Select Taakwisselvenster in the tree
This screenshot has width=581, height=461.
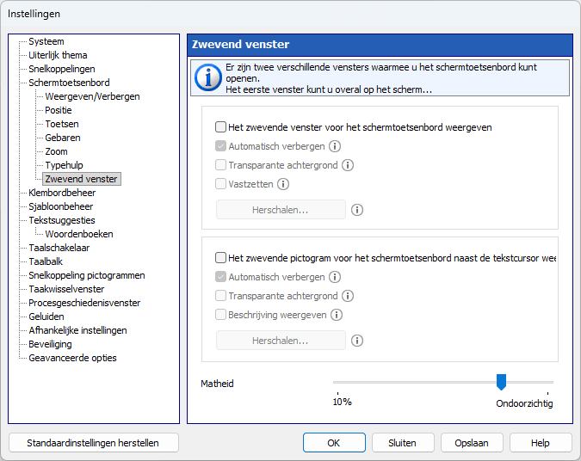[66, 289]
